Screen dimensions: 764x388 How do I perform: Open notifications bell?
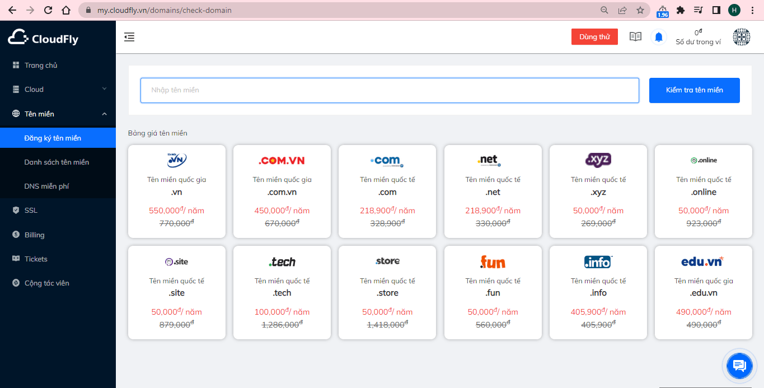[x=659, y=37]
